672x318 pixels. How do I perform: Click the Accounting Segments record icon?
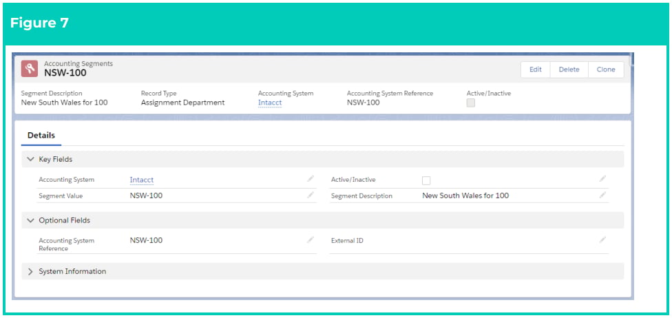click(30, 69)
